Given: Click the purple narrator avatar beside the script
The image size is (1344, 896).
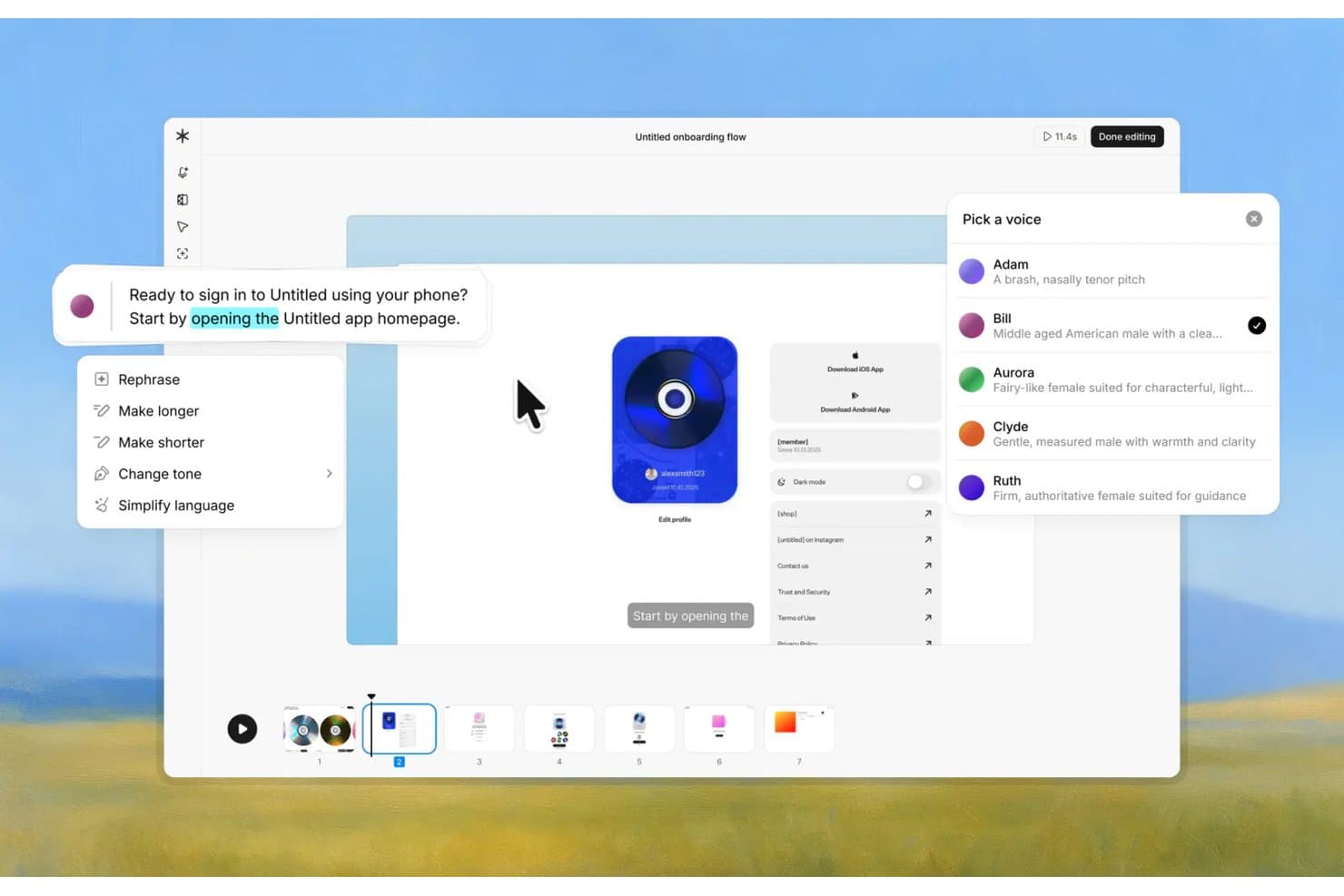Looking at the screenshot, I should tap(82, 307).
